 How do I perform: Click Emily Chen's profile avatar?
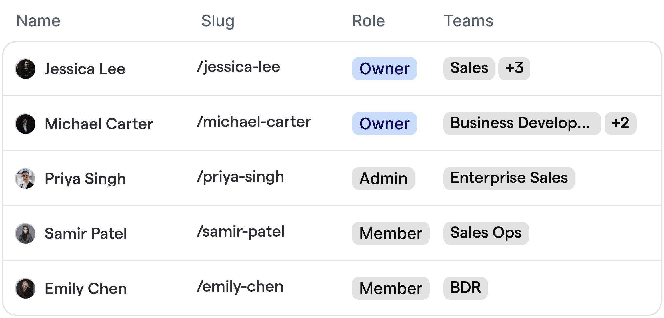click(x=25, y=288)
